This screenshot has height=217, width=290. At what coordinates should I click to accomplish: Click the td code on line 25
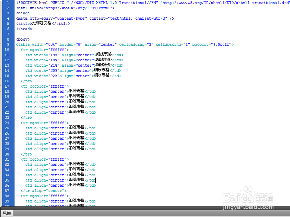tap(61, 128)
